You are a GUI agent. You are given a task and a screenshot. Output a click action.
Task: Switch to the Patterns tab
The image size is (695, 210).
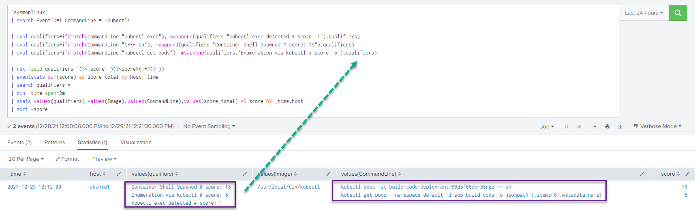pyautogui.click(x=55, y=143)
